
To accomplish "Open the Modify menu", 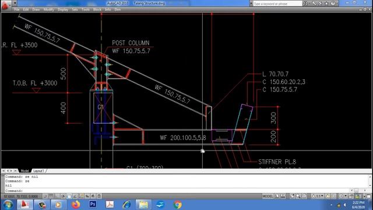I will [48, 9].
